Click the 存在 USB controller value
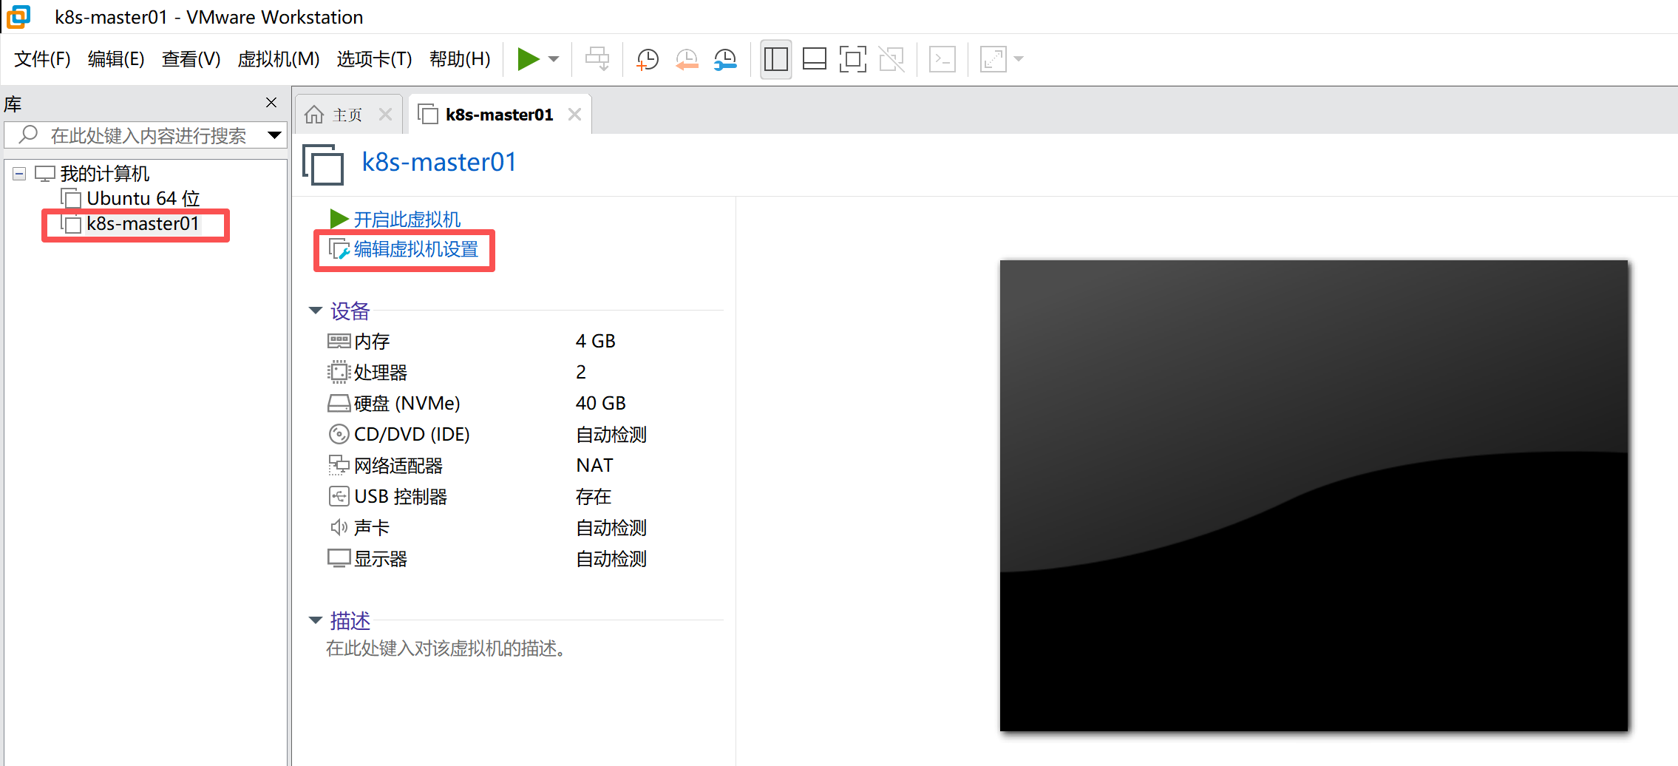This screenshot has width=1678, height=766. pos(594,497)
